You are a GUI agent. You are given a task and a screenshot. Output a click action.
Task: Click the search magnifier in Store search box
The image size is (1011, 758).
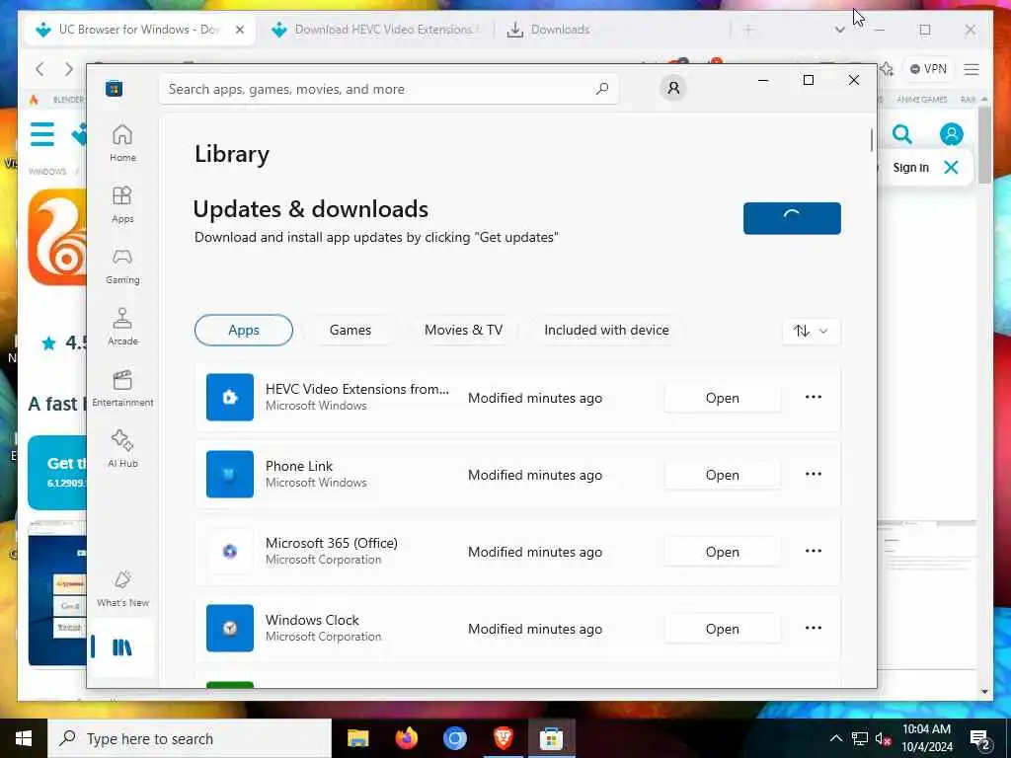pos(602,89)
